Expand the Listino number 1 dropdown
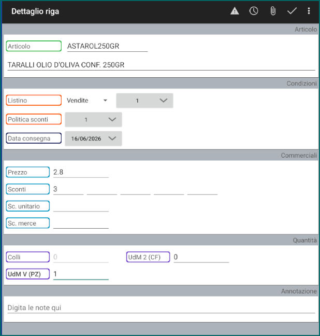 [144, 101]
